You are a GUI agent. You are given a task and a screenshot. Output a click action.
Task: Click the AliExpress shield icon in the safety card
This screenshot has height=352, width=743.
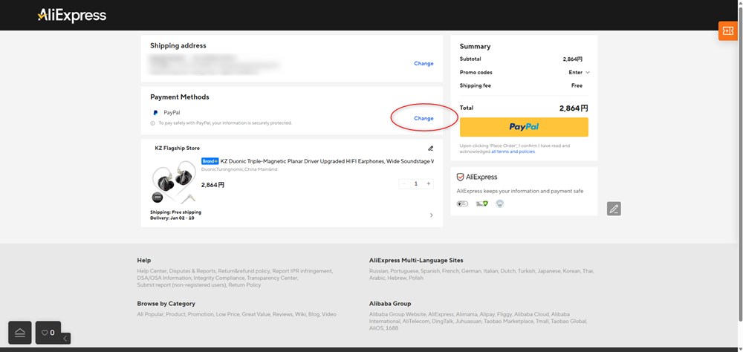click(x=460, y=177)
